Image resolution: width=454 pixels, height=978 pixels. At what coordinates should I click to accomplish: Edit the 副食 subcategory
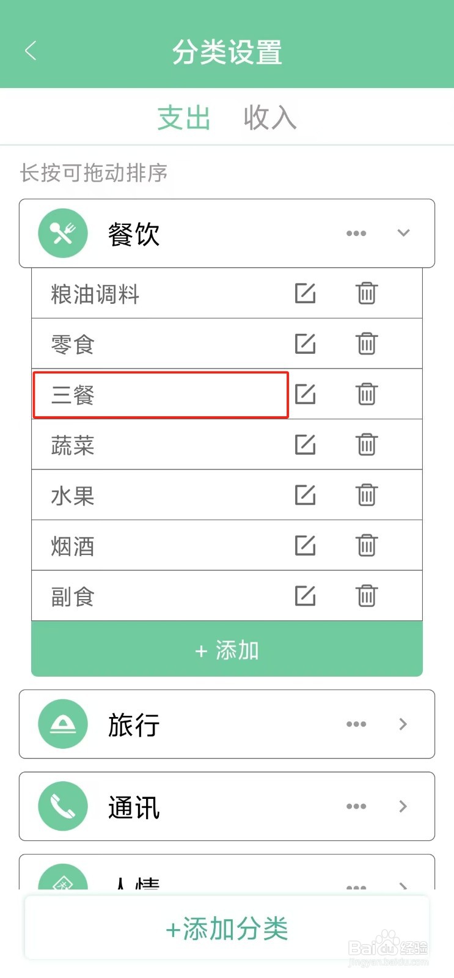pos(305,596)
